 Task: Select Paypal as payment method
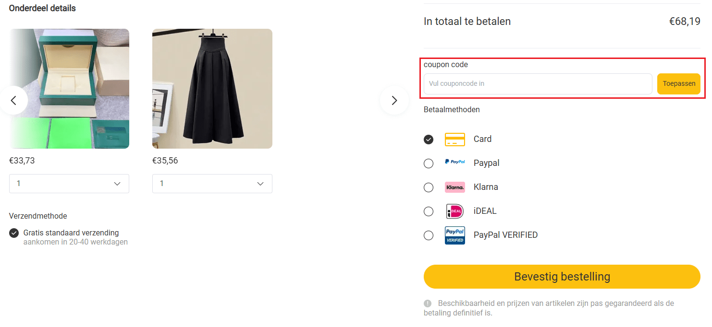429,163
